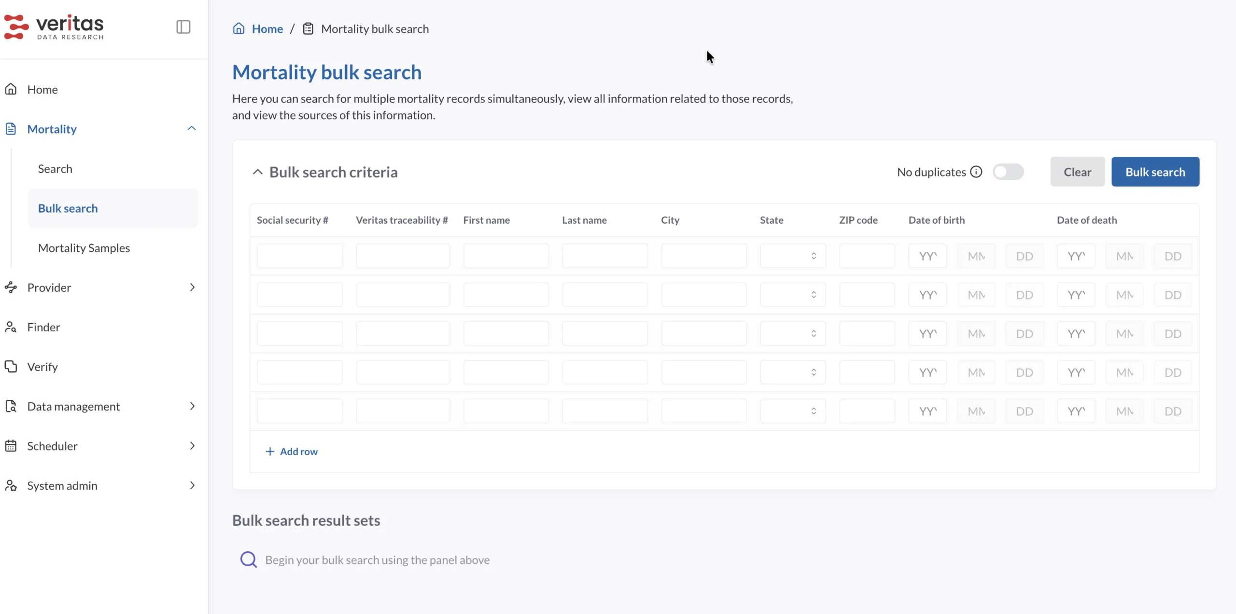Click the Home house icon in sidebar
1236x614 pixels.
click(x=11, y=89)
